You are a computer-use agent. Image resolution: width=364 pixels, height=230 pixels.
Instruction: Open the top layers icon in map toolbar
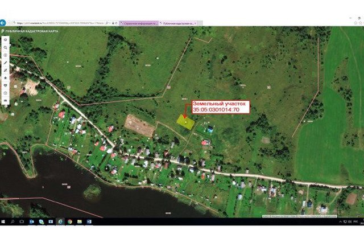[x=5, y=40]
